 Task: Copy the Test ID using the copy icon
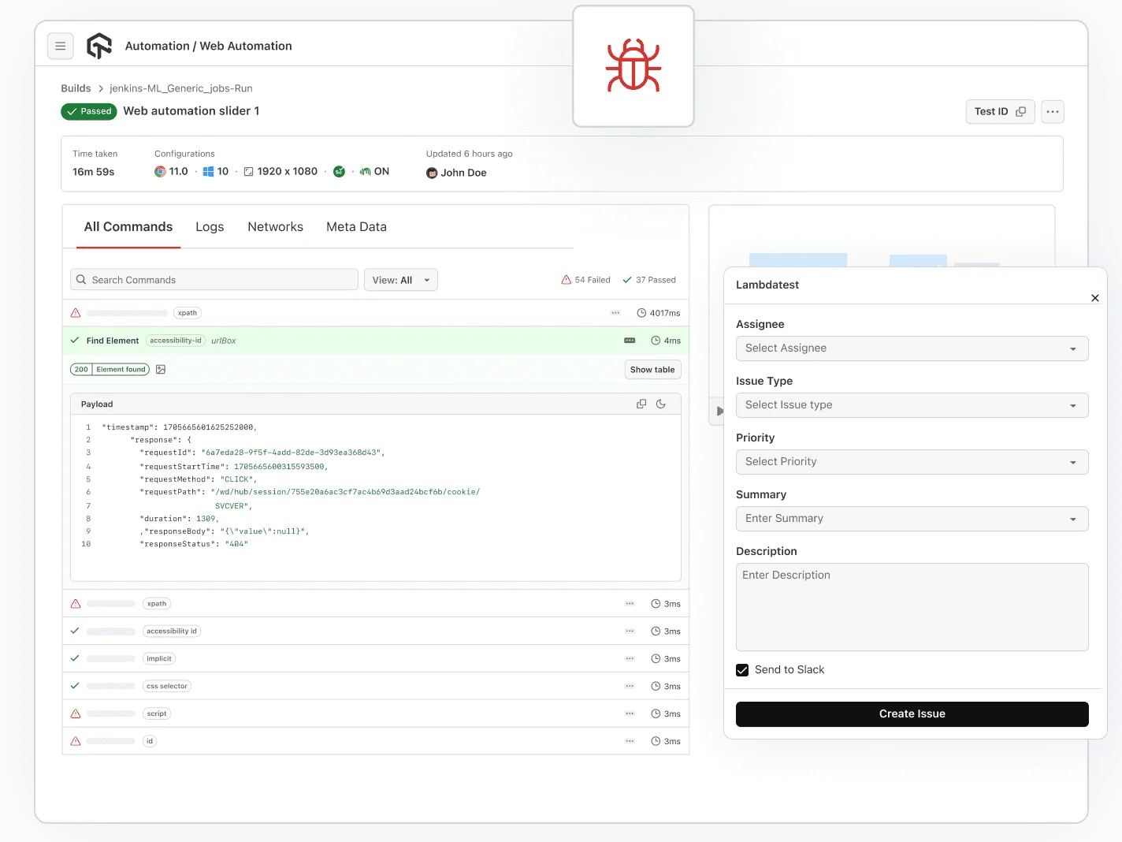(1021, 111)
